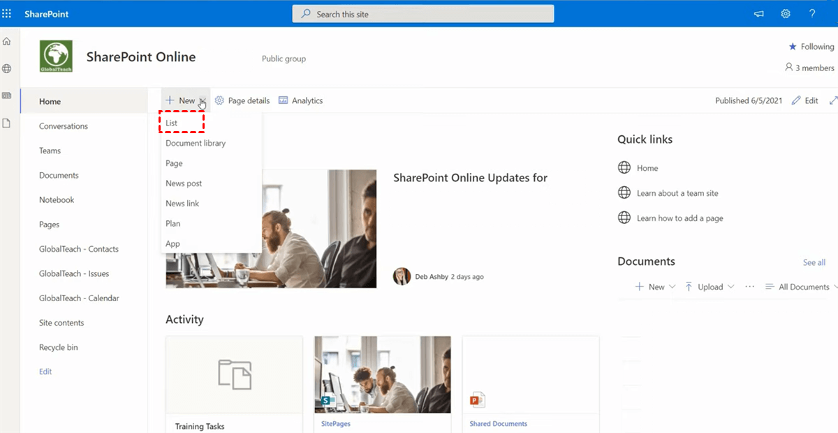Open the Training Tasks activity card
Image resolution: width=838 pixels, height=433 pixels.
coord(234,385)
